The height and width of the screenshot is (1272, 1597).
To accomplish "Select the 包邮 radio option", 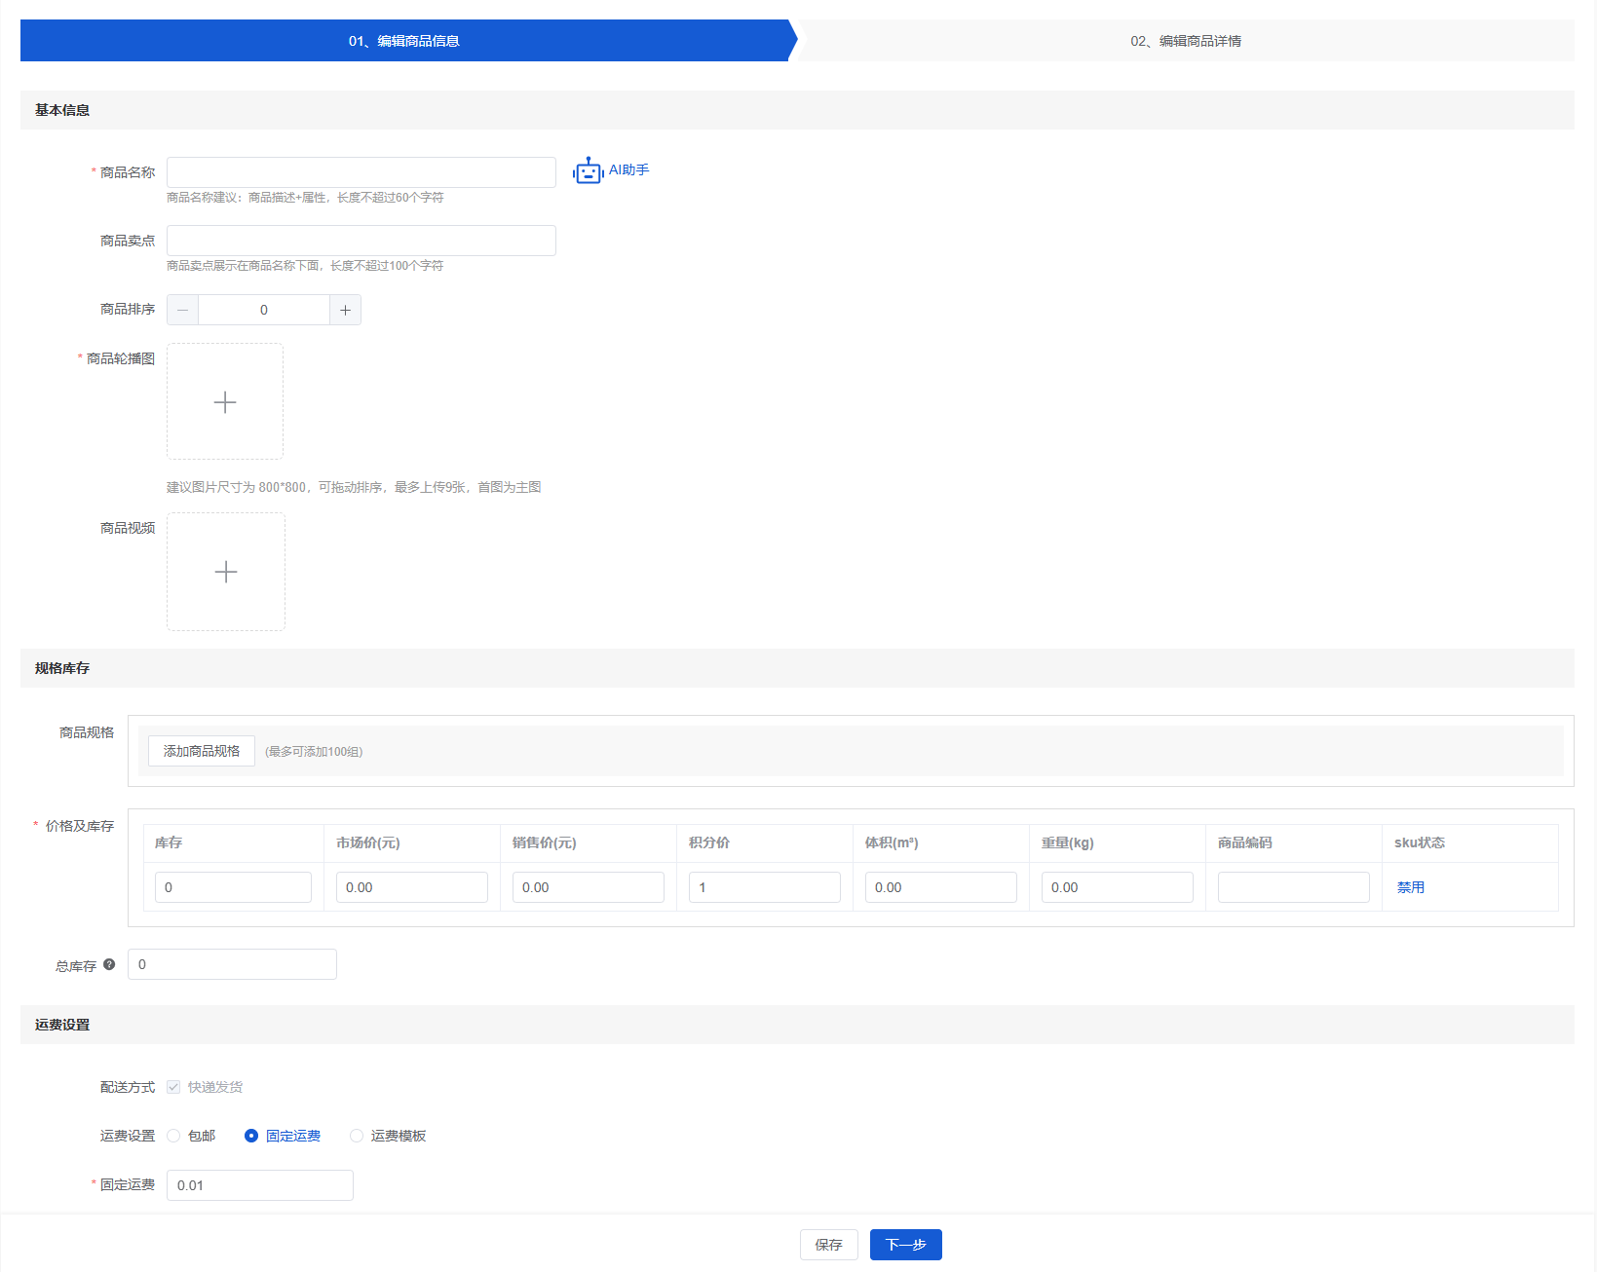I will click(173, 1136).
